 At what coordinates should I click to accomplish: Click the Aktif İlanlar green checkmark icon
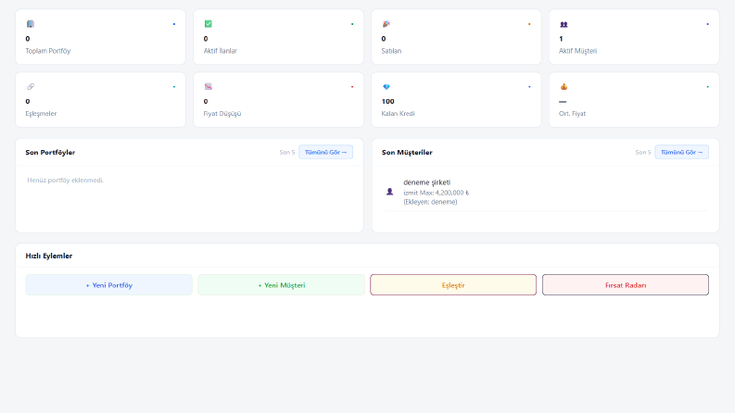(209, 24)
